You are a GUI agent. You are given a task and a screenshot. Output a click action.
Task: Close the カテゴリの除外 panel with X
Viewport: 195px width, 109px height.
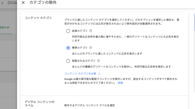tap(23, 3)
